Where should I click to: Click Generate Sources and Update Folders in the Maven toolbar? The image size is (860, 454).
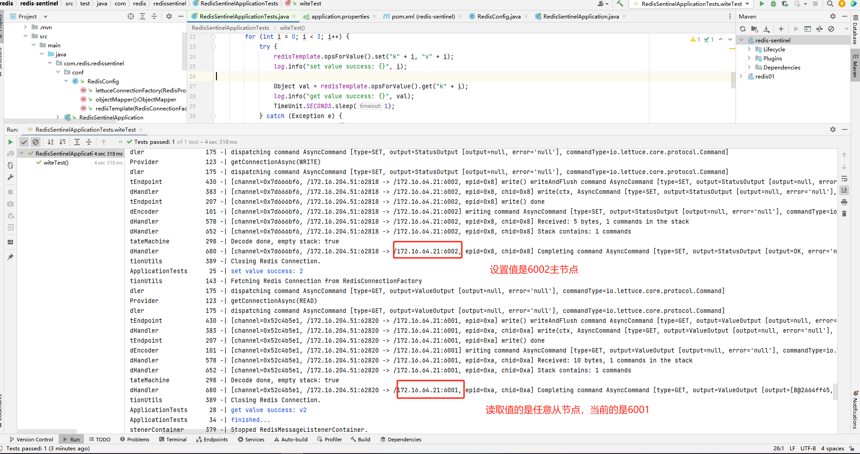click(x=754, y=29)
